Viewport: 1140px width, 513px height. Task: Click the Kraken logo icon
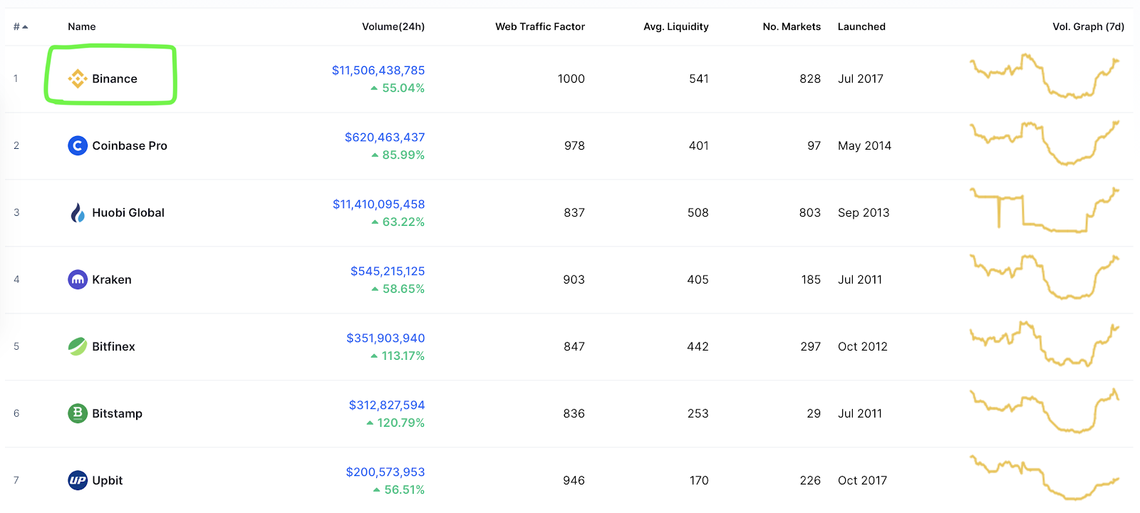pos(77,279)
